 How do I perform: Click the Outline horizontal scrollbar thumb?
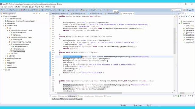tap(182, 93)
